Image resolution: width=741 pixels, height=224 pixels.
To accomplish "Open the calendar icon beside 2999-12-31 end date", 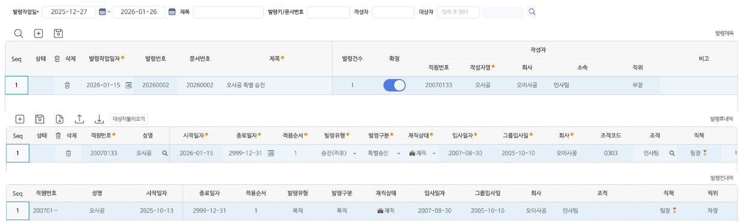I will coord(271,154).
